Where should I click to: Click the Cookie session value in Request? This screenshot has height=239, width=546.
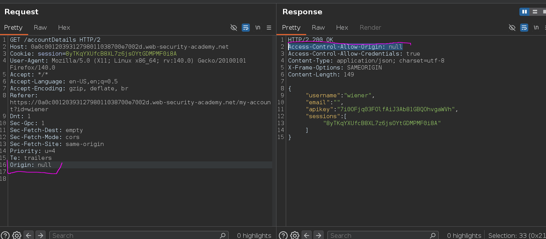point(121,54)
